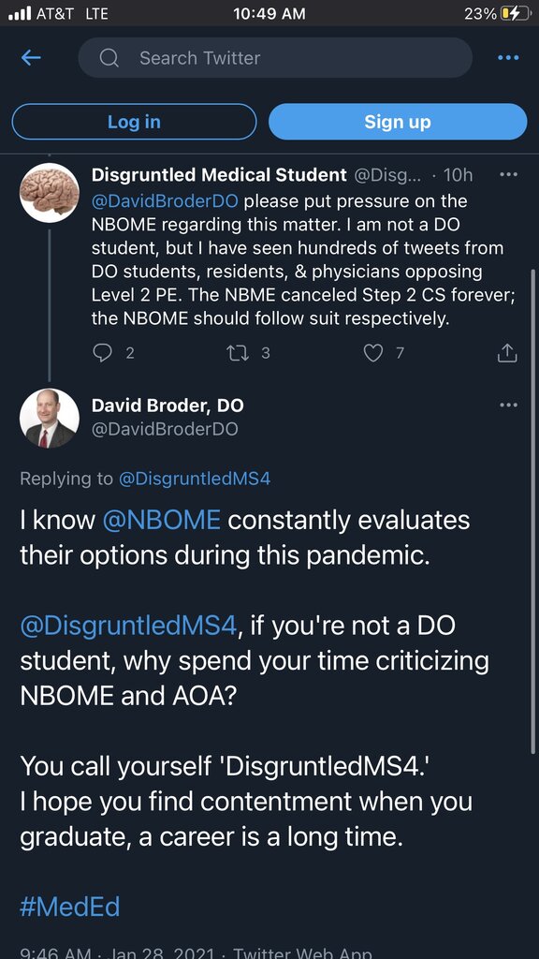The image size is (539, 959).
Task: Open the #MedEd hashtag
Action: click(69, 907)
